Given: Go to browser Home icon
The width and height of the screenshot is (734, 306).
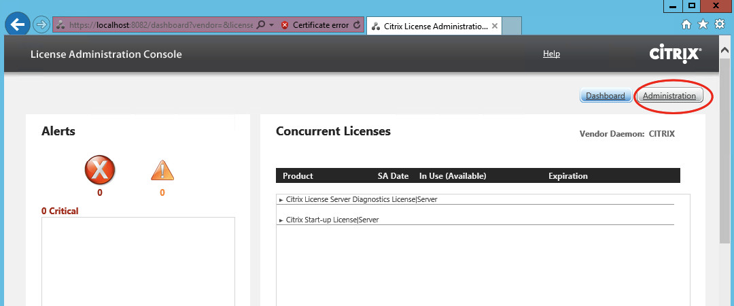Looking at the screenshot, I should pyautogui.click(x=686, y=25).
